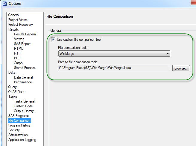Viewport: 196px width, 146px height.
Task: Select the Data category
Action: tap(12, 73)
